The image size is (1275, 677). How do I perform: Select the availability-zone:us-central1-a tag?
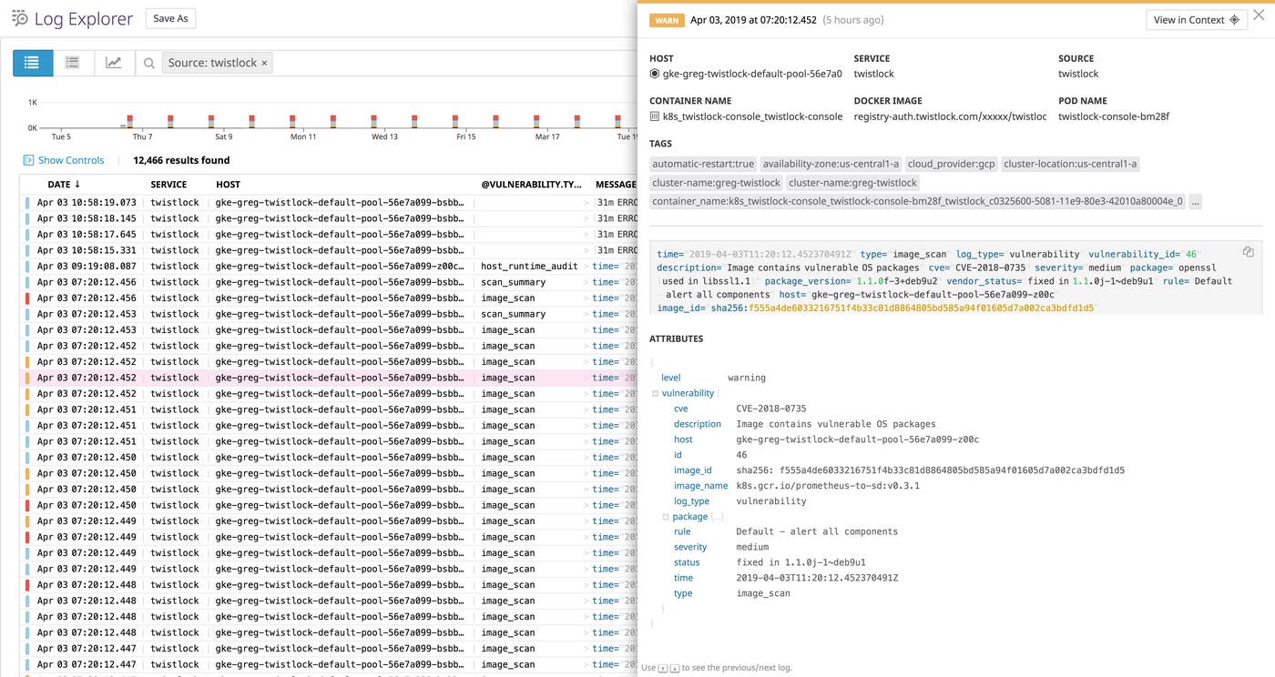[x=831, y=164]
